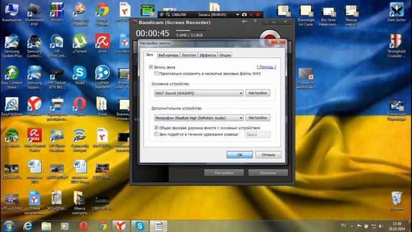This screenshot has width=412, height=232.
Task: Confirm settings with the OK button
Action: [239, 155]
